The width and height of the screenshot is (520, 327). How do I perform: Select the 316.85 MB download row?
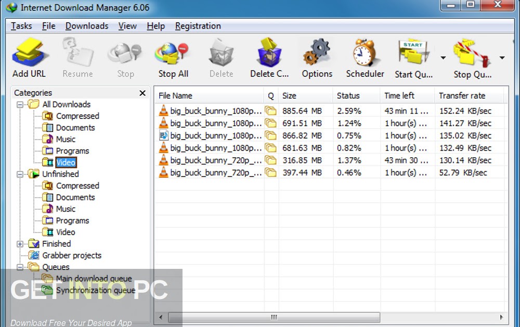click(331, 160)
